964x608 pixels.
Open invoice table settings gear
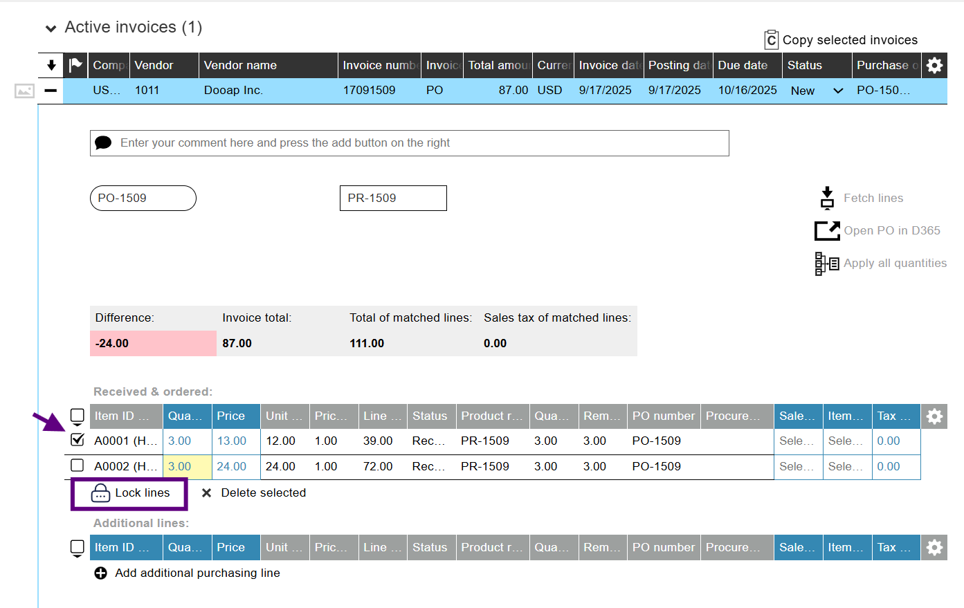tap(934, 65)
